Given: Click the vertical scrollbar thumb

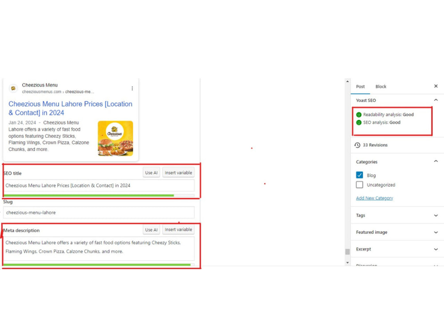Looking at the screenshot, I should (348, 252).
